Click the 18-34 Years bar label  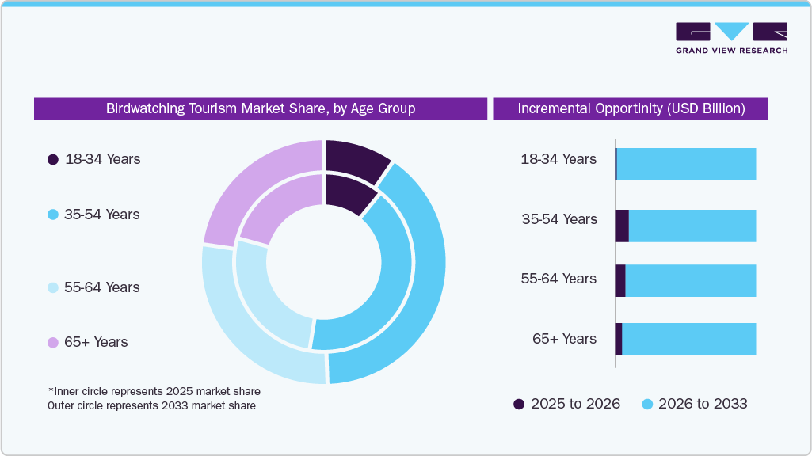(x=558, y=159)
